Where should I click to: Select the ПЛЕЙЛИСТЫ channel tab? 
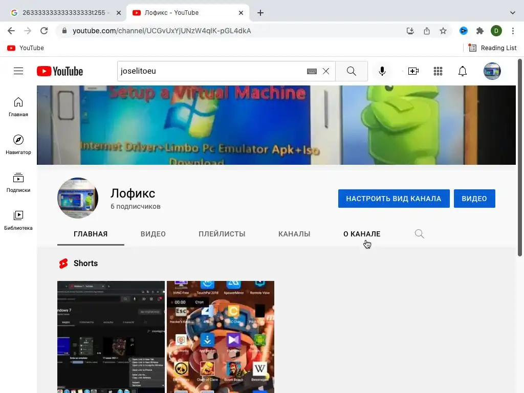(222, 234)
